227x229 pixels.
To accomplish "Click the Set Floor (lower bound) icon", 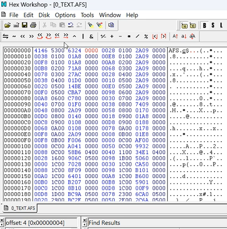I will [x=155, y=37].
